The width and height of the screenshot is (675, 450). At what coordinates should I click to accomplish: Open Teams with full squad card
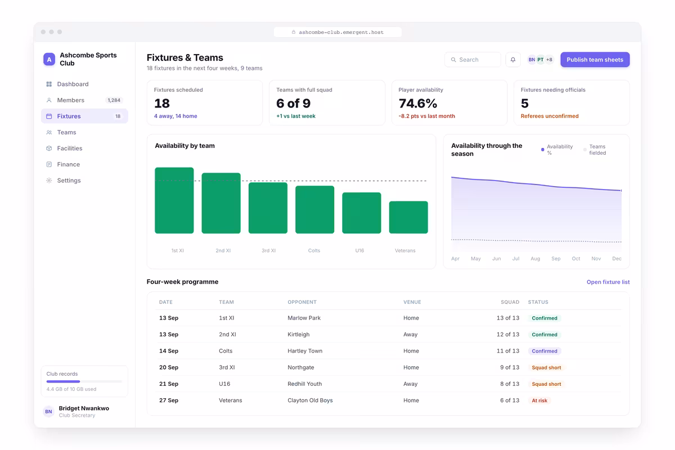tap(327, 102)
